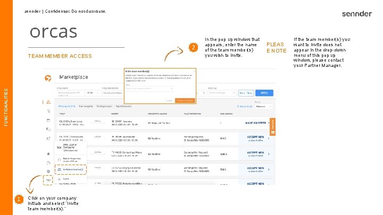
Task: Click the orange Orcas logo in sidebar
Action: (48, 78)
